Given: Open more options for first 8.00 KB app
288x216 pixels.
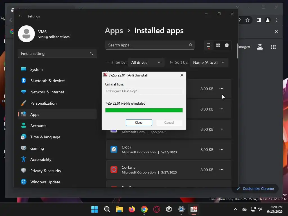Looking at the screenshot, I should pyautogui.click(x=221, y=89).
